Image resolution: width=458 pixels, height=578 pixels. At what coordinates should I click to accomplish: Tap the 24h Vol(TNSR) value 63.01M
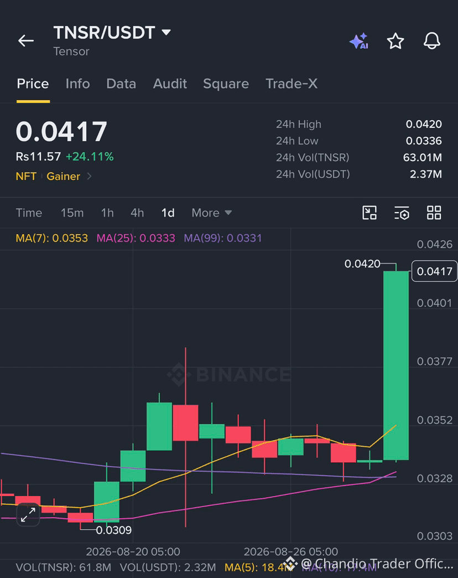(422, 157)
